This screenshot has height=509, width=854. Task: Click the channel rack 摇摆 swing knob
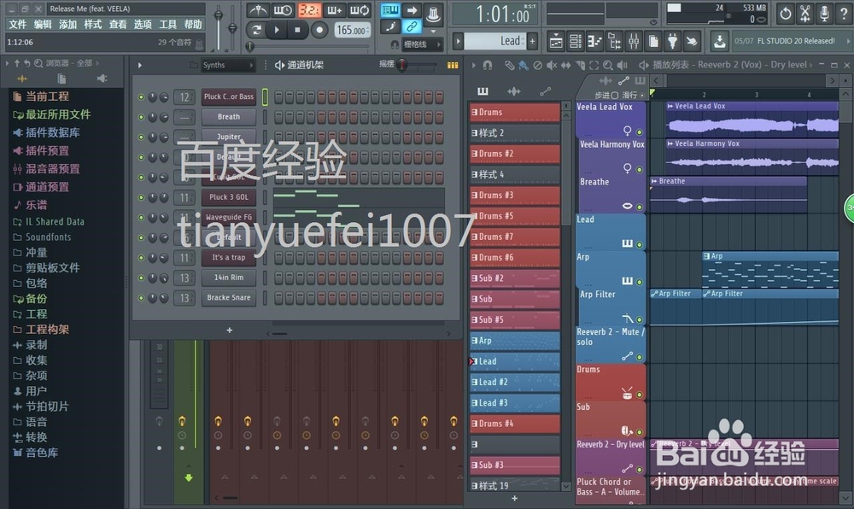402,65
